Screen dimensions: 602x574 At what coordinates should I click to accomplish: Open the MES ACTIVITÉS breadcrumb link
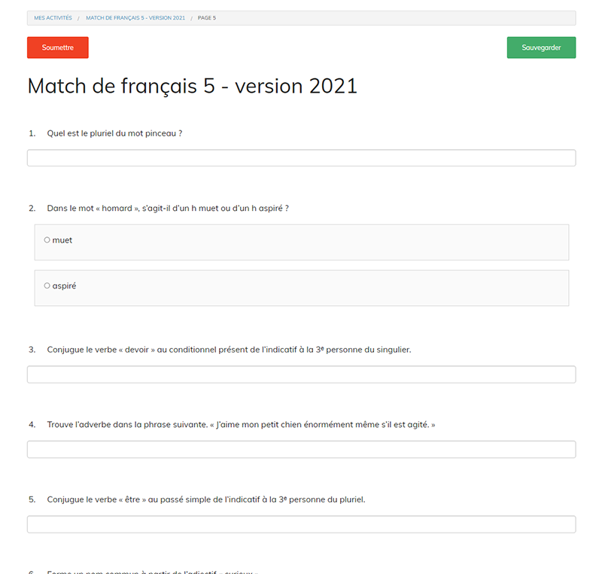(x=52, y=17)
